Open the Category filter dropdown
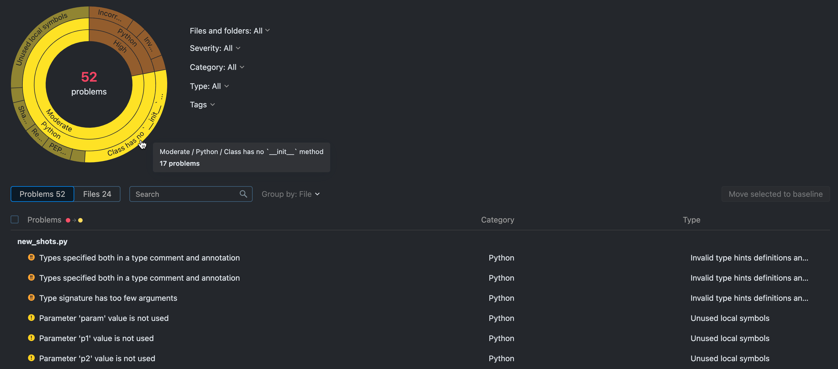 (x=217, y=67)
